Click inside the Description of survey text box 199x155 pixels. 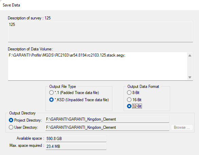click(101, 32)
